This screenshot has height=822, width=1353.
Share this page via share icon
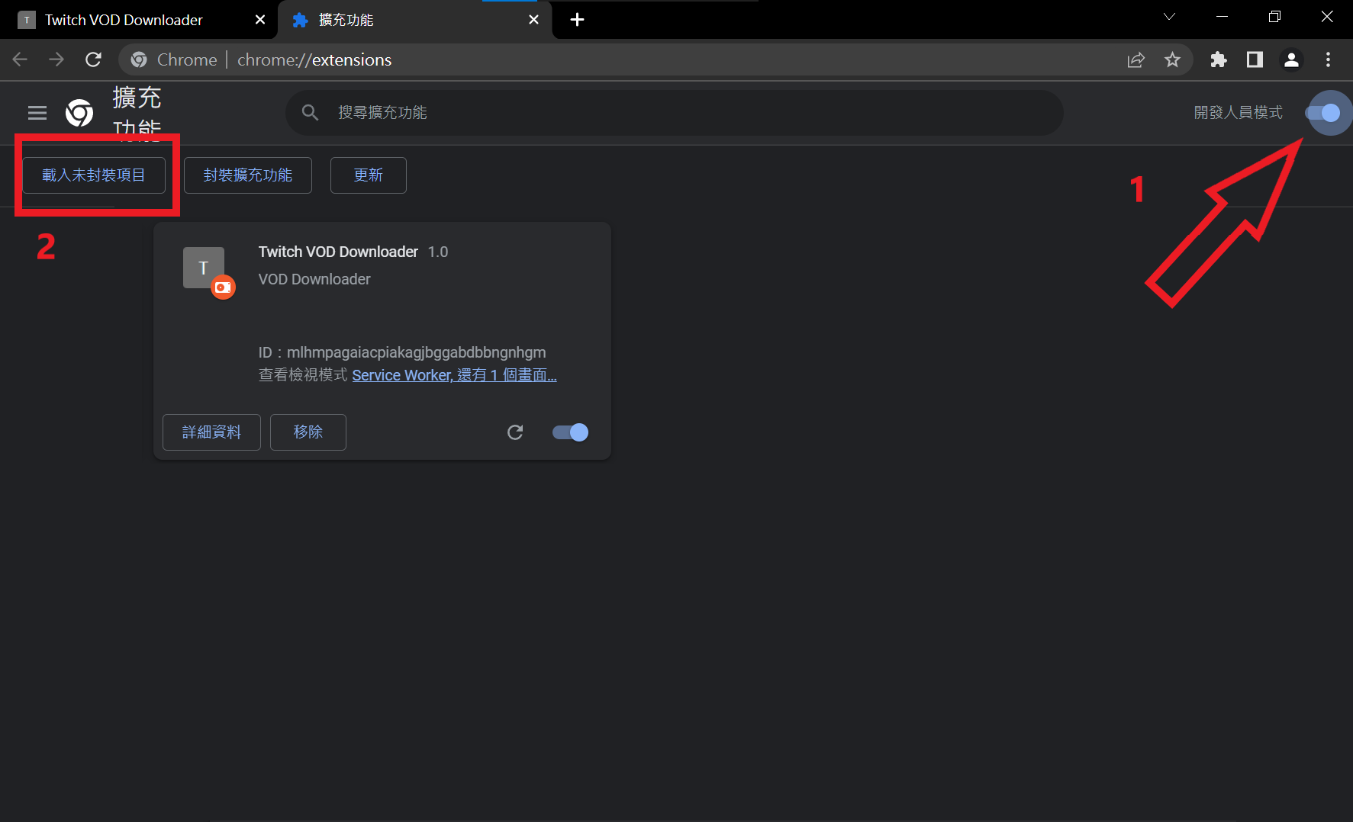1136,59
